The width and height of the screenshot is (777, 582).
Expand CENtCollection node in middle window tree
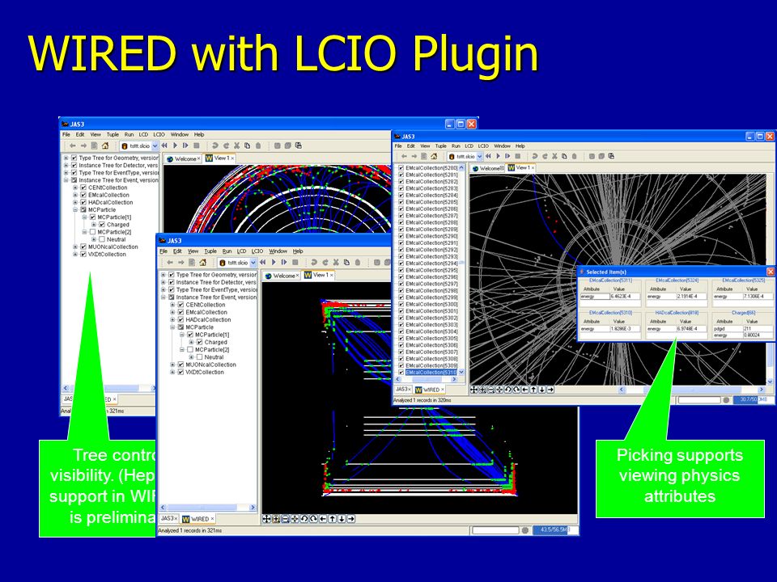coord(172,305)
